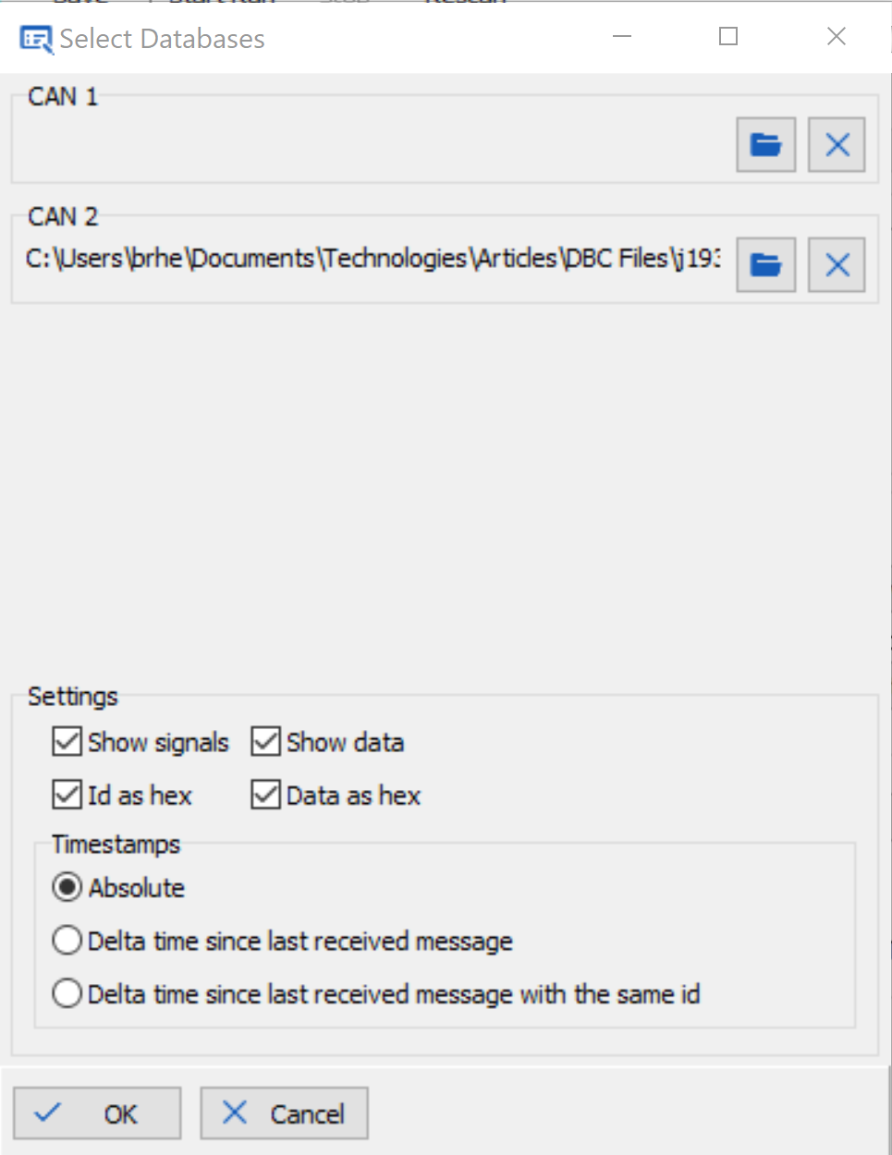892x1155 pixels.
Task: Click the Cancel button
Action: tap(284, 1113)
